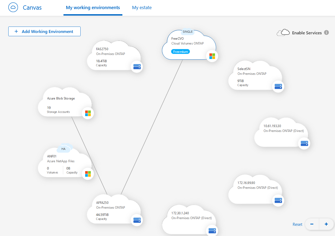Reset the canvas view
Screen dimensions: 335x236
coord(298,224)
